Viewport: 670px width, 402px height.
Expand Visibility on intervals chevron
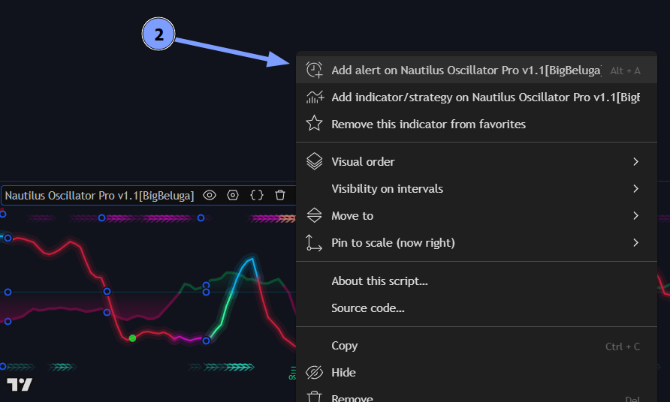pos(635,188)
